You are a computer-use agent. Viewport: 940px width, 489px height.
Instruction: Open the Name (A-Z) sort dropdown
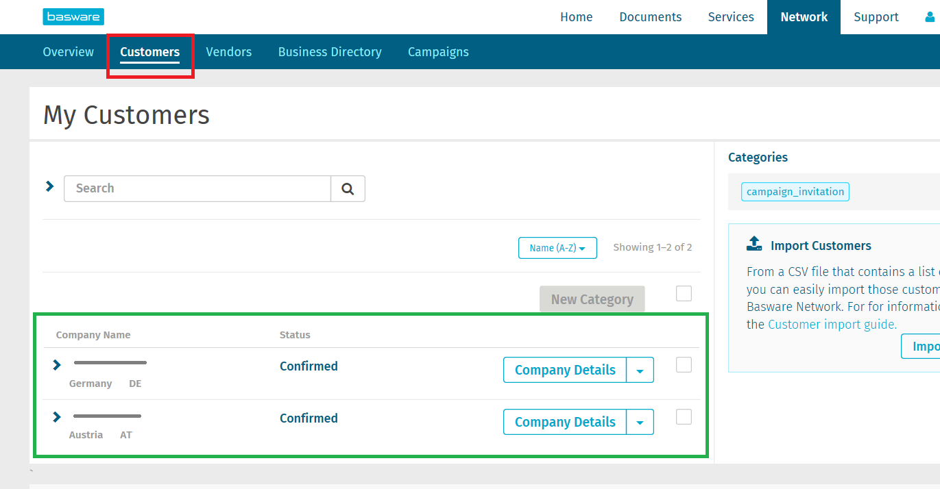(x=557, y=248)
